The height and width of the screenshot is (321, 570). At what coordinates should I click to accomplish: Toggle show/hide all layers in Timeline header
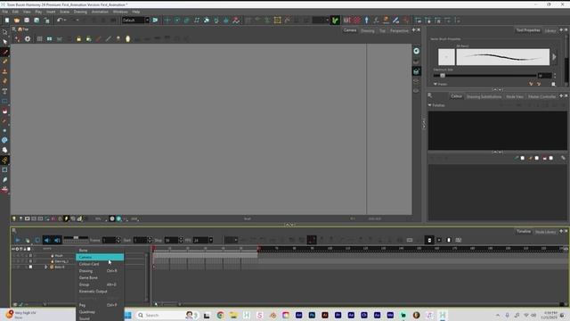pyautogui.click(x=13, y=249)
